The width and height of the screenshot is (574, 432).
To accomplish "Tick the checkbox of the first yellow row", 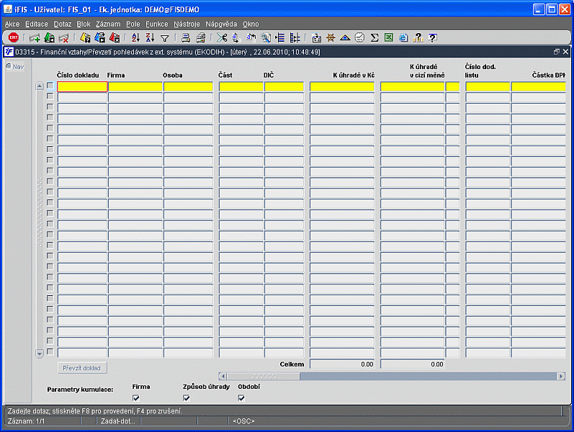I will [x=50, y=86].
